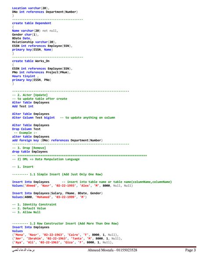Image resolution: width=208 pixels, height=269 pixels.
Task: Click '-- 3. Allow Null' comment
Action: (x=26, y=212)
